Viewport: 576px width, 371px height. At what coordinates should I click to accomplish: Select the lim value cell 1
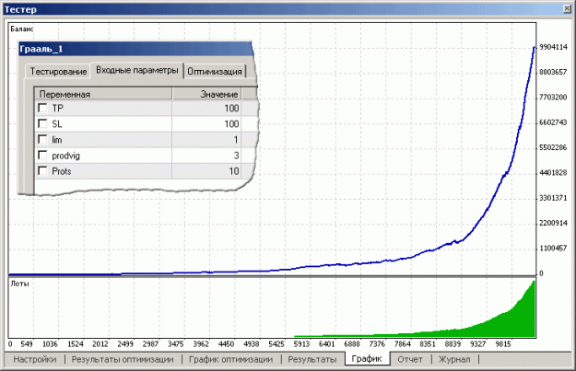click(206, 139)
